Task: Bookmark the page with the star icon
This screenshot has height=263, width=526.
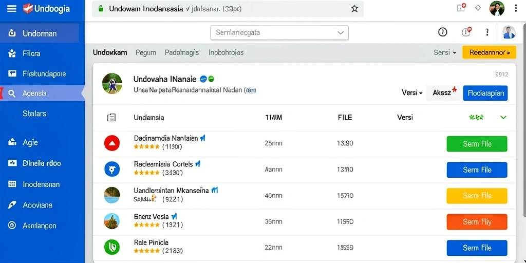Action: pos(354,9)
